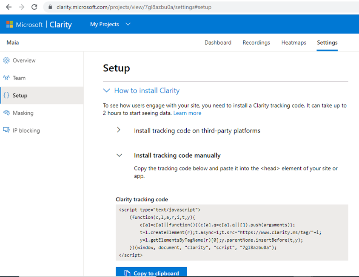The height and width of the screenshot is (277, 359).
Task: Click the 'Copy the tracking code below' instruction text
Action: (236, 172)
